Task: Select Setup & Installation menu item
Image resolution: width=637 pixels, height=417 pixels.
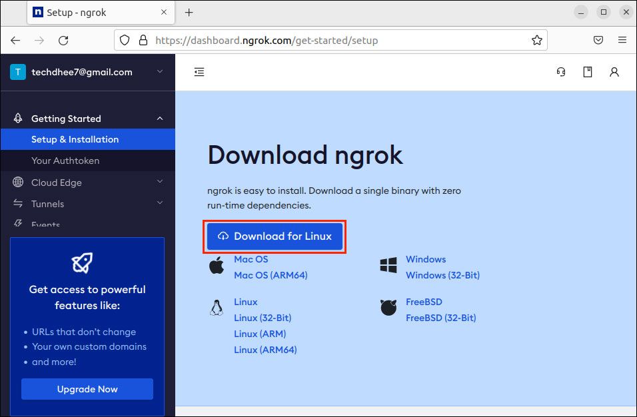Action: pos(88,139)
